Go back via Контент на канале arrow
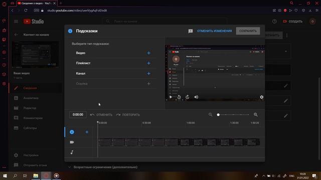Image resolution: width=321 pixels, height=180 pixels. click(x=16, y=34)
